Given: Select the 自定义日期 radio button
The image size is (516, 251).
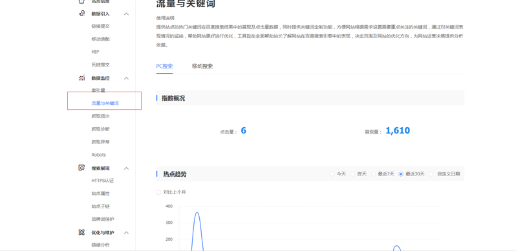Looking at the screenshot, I should tap(431, 174).
